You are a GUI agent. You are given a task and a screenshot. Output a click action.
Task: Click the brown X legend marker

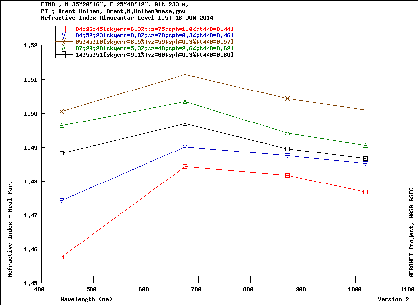coord(64,42)
